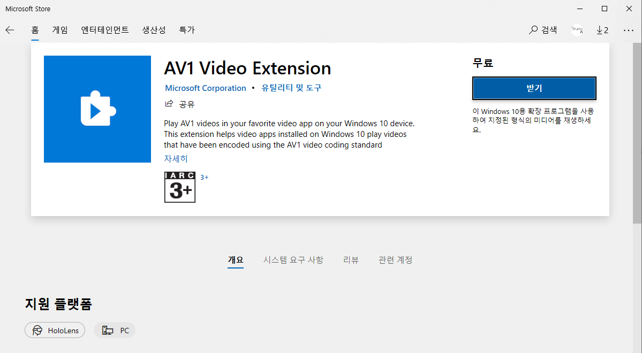Open the 생산성 tab

tap(154, 30)
